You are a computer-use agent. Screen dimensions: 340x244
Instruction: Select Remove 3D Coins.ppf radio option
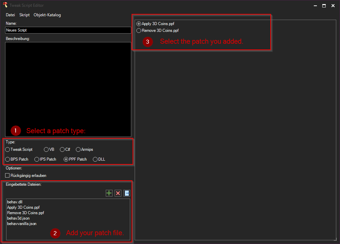click(x=139, y=30)
